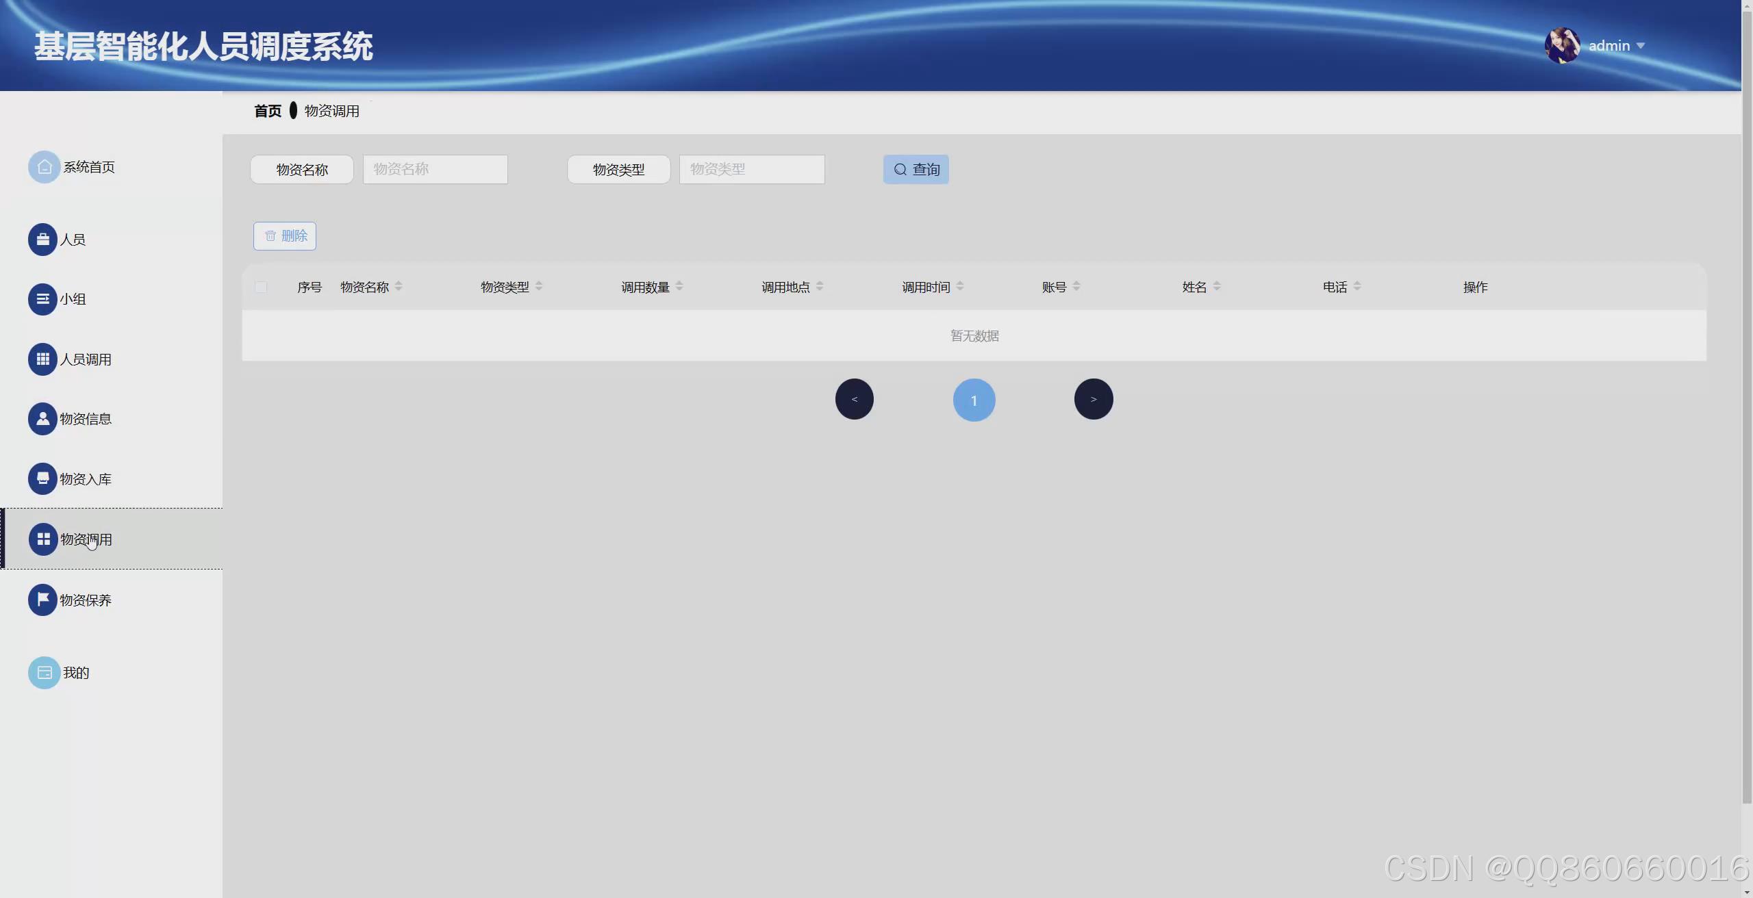Click the 小组 list icon
Viewport: 1753px width, 898px height.
tap(42, 299)
